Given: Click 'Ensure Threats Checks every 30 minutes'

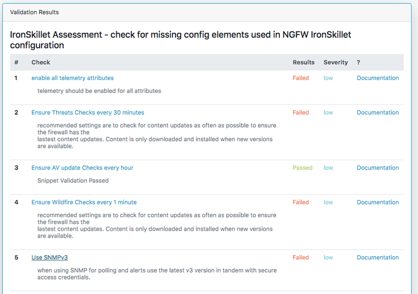Looking at the screenshot, I should pos(88,112).
